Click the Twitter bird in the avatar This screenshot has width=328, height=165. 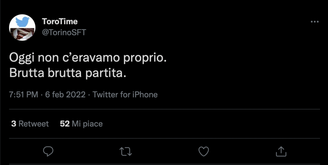tap(23, 21)
